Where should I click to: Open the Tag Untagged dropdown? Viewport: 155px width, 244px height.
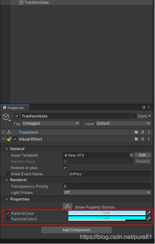pos(51,123)
